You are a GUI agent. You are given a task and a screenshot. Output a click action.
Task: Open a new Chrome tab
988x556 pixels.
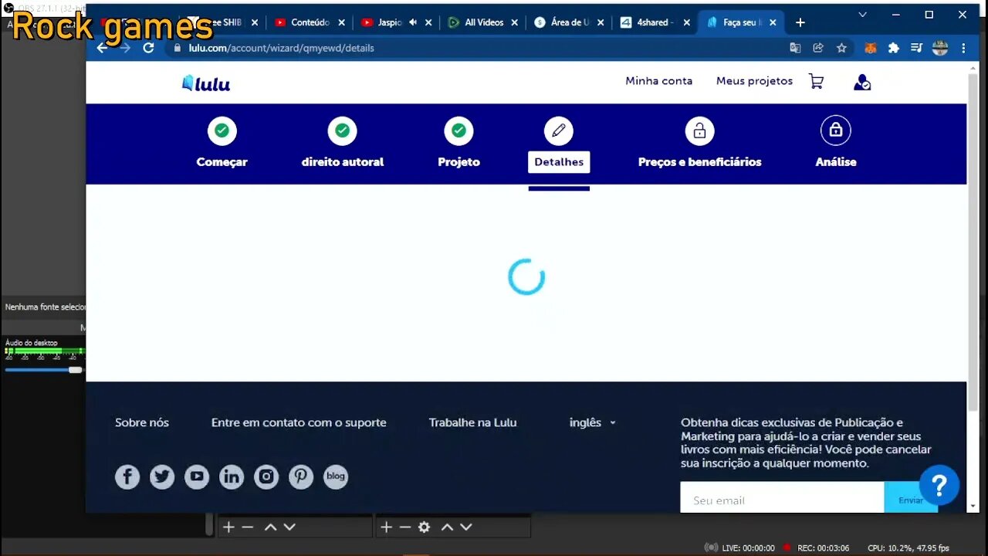tap(800, 22)
